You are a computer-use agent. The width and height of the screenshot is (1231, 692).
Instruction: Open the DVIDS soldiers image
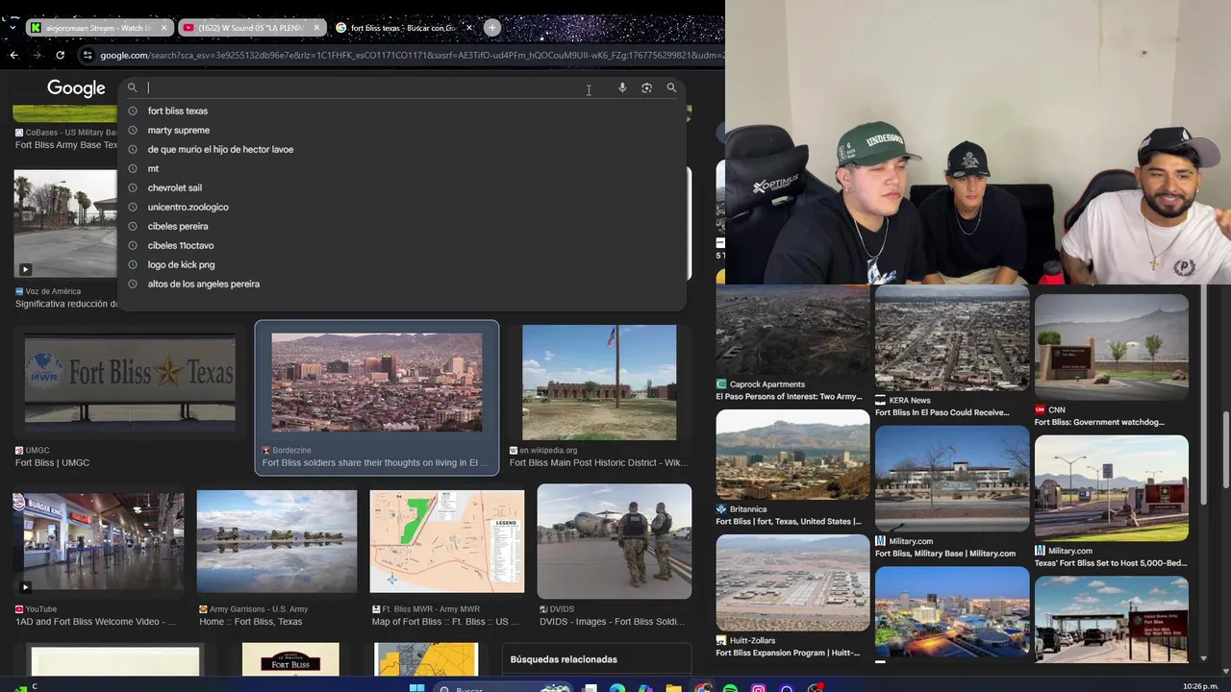point(615,541)
